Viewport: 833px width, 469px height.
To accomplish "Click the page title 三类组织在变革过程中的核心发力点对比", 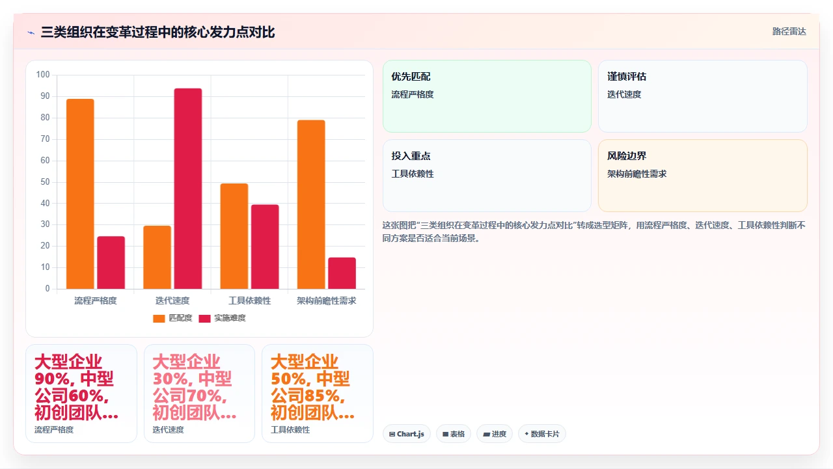I will tap(158, 32).
